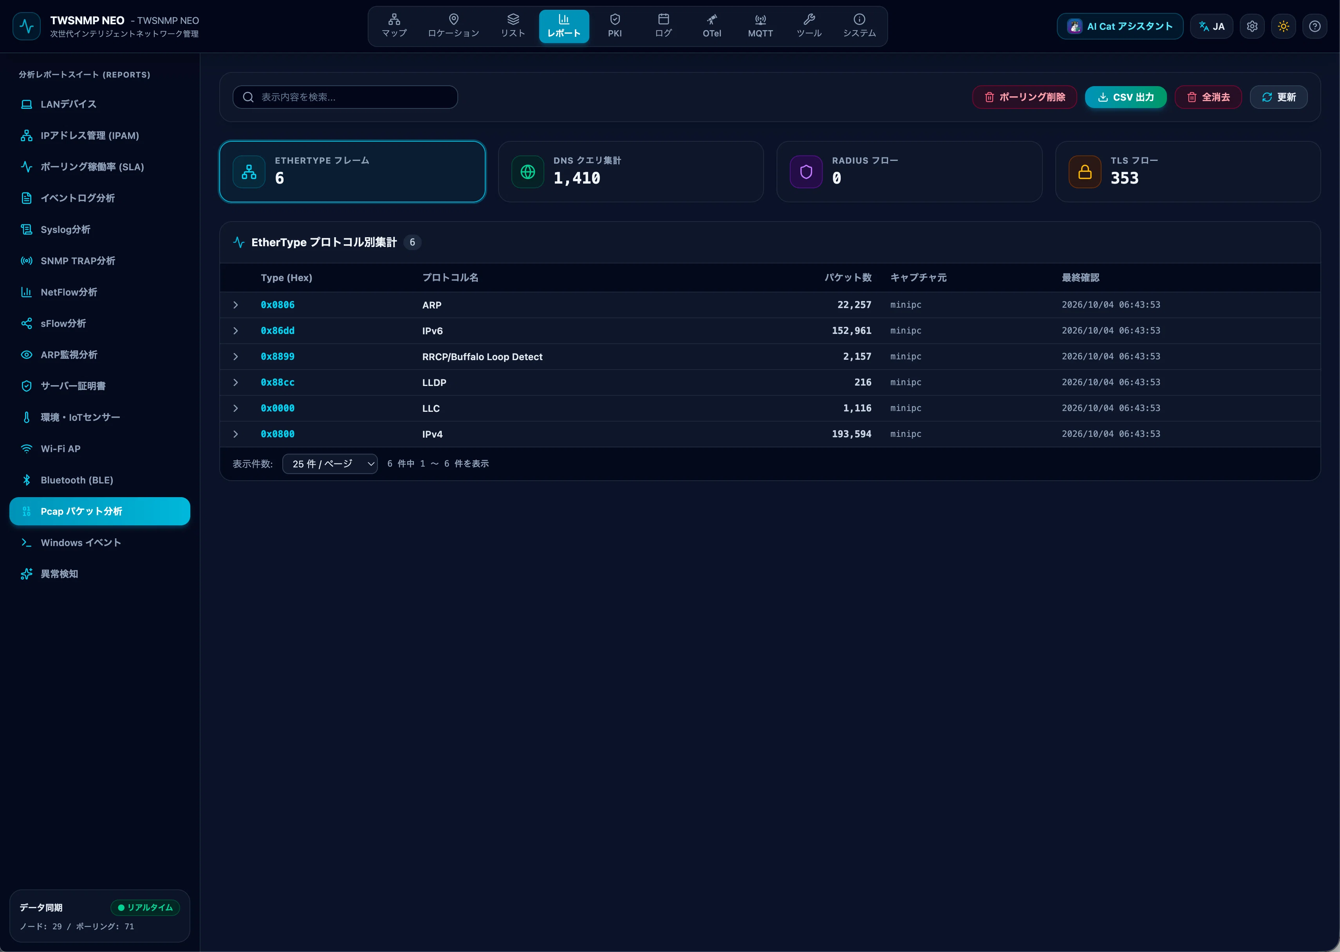Image resolution: width=1340 pixels, height=952 pixels.
Task: Toggle light theme with sun icon
Action: [x=1283, y=26]
